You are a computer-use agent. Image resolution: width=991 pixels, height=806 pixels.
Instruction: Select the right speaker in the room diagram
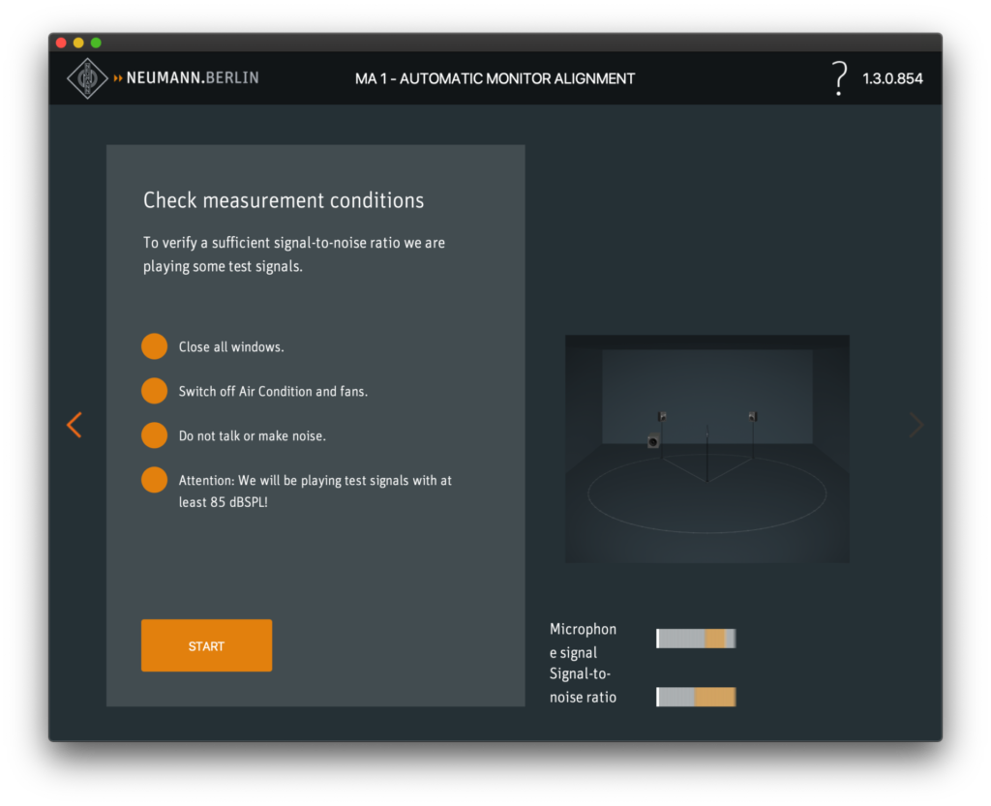752,416
